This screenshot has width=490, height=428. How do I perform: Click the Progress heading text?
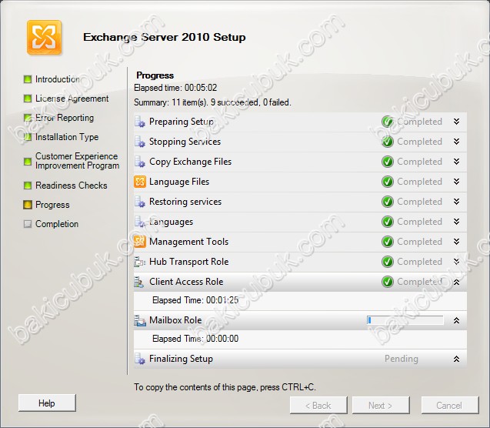[x=155, y=75]
